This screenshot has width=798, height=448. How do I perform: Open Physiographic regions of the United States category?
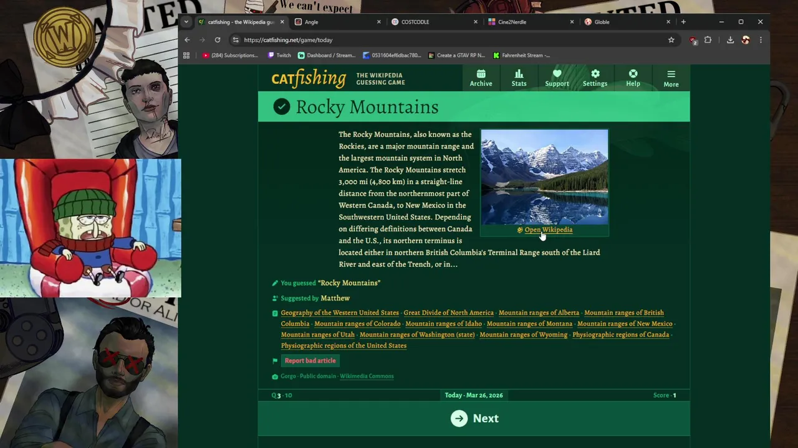click(344, 345)
